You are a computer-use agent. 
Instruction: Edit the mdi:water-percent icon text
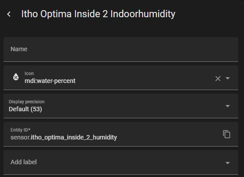pos(50,81)
